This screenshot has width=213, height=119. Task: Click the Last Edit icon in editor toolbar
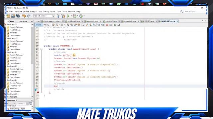coord(53,25)
